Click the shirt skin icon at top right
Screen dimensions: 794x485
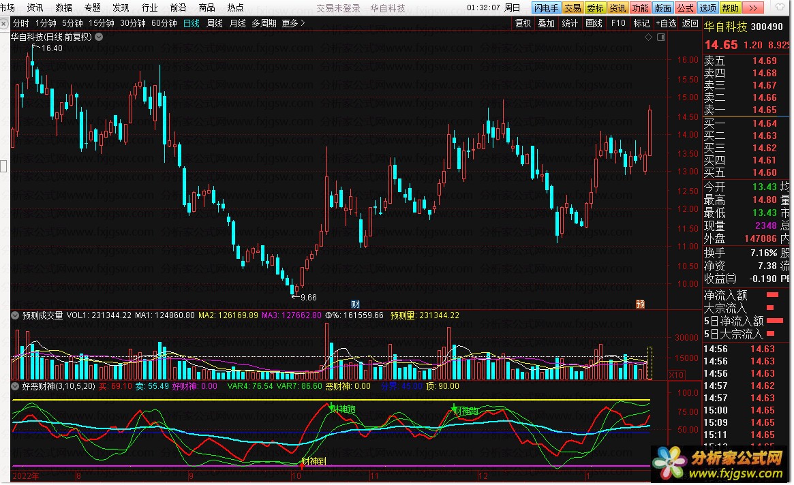pyautogui.click(x=780, y=7)
